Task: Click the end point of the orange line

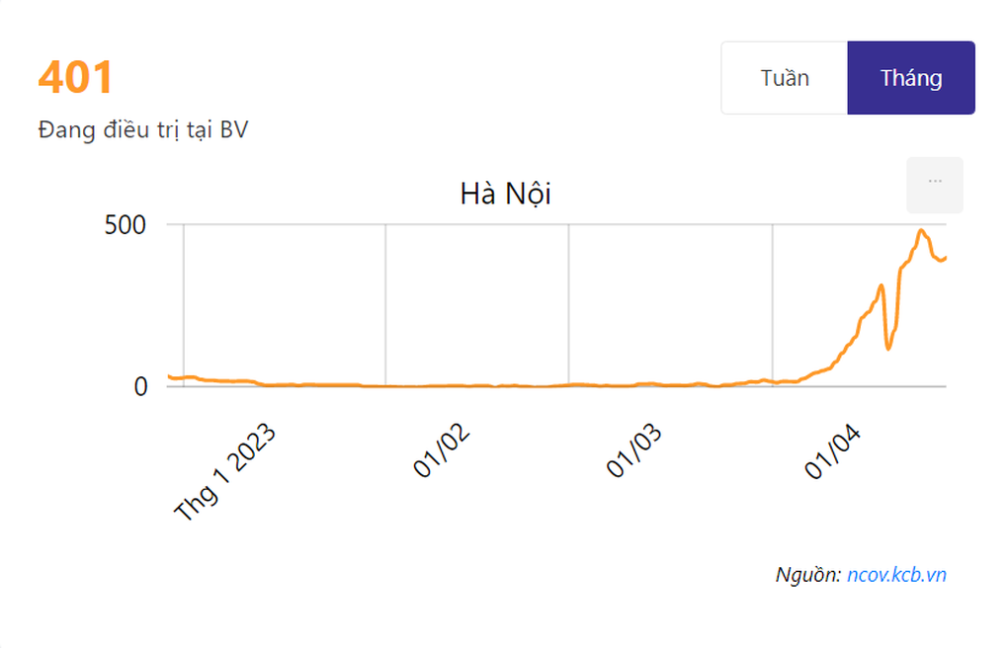Action: pos(946,258)
